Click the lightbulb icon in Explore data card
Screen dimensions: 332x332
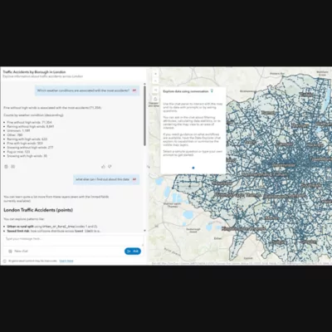click(212, 90)
